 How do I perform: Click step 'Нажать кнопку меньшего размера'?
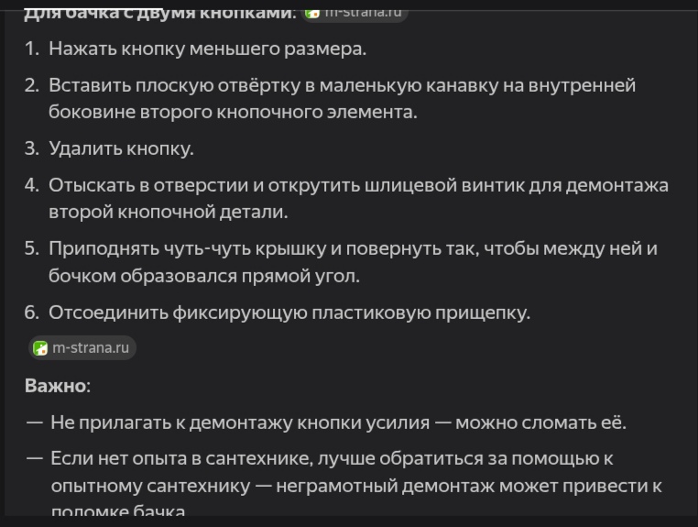tap(207, 49)
